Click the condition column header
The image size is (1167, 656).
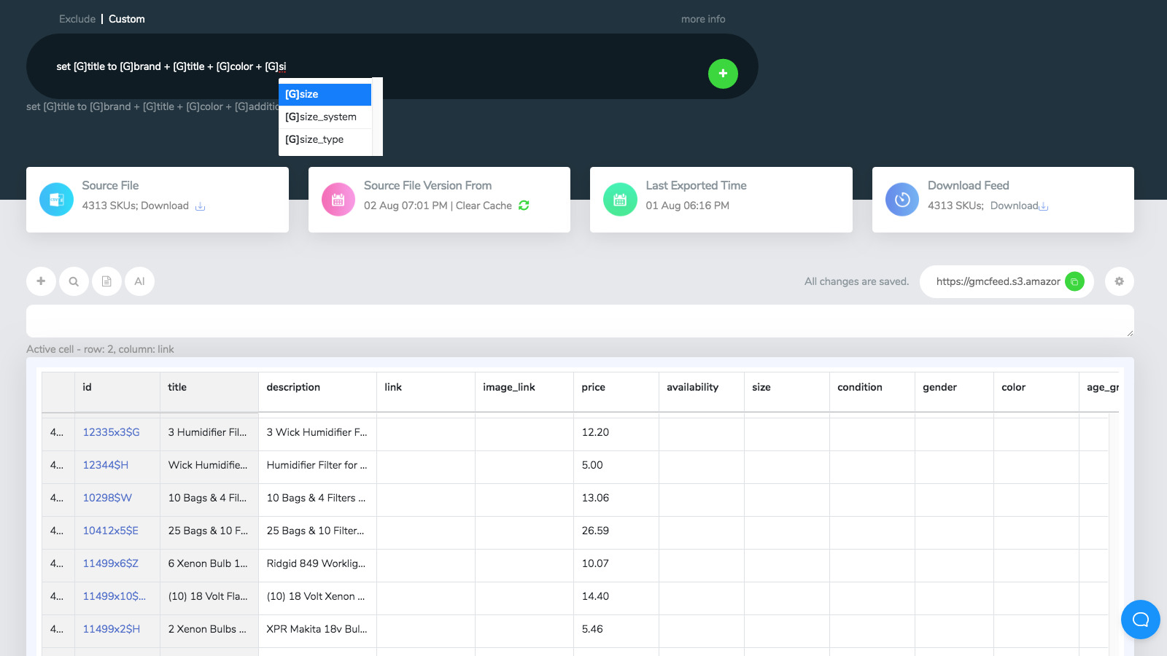pos(872,392)
